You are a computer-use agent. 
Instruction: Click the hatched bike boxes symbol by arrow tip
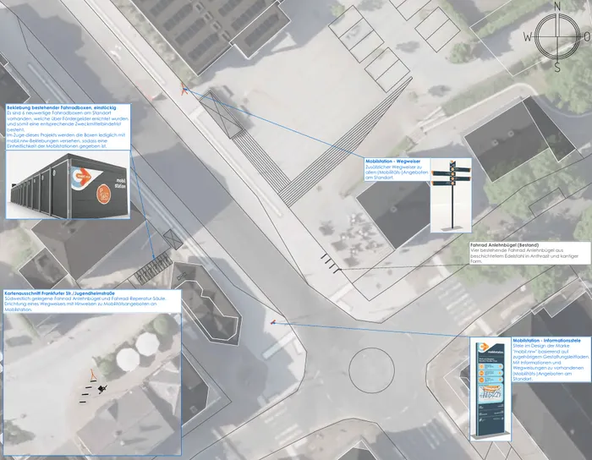coord(154,268)
